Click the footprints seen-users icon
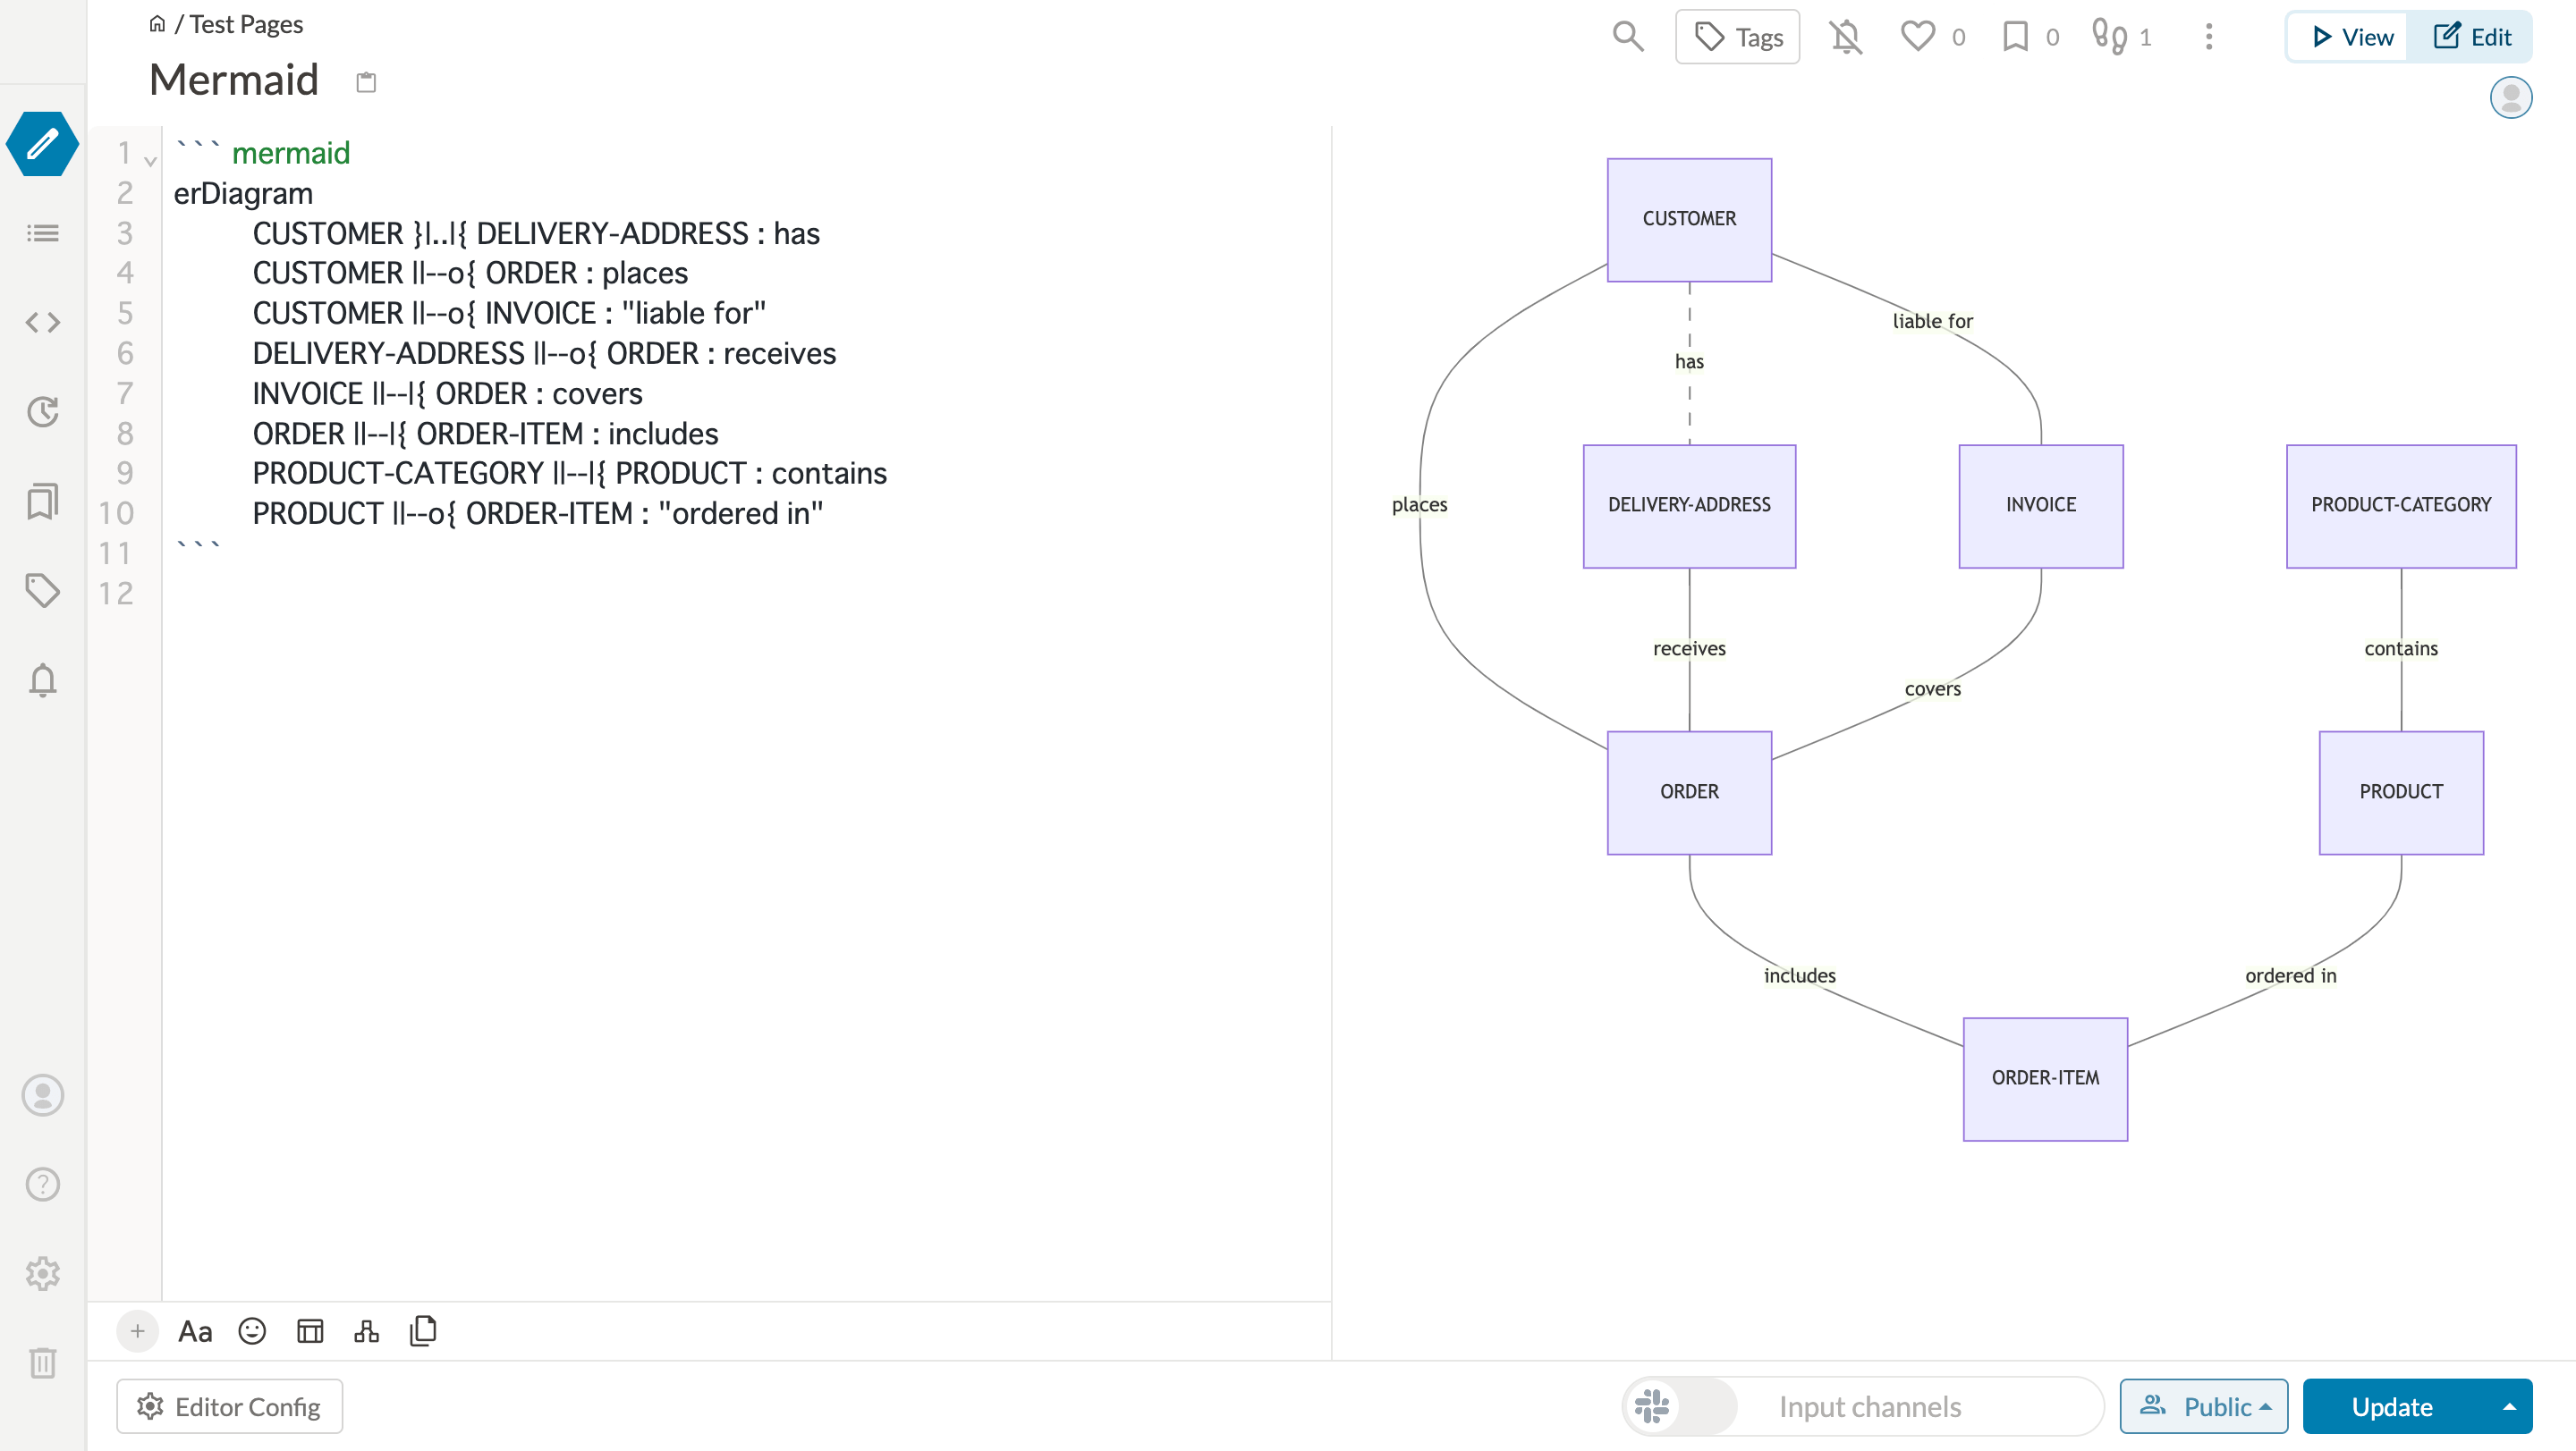 point(2109,37)
